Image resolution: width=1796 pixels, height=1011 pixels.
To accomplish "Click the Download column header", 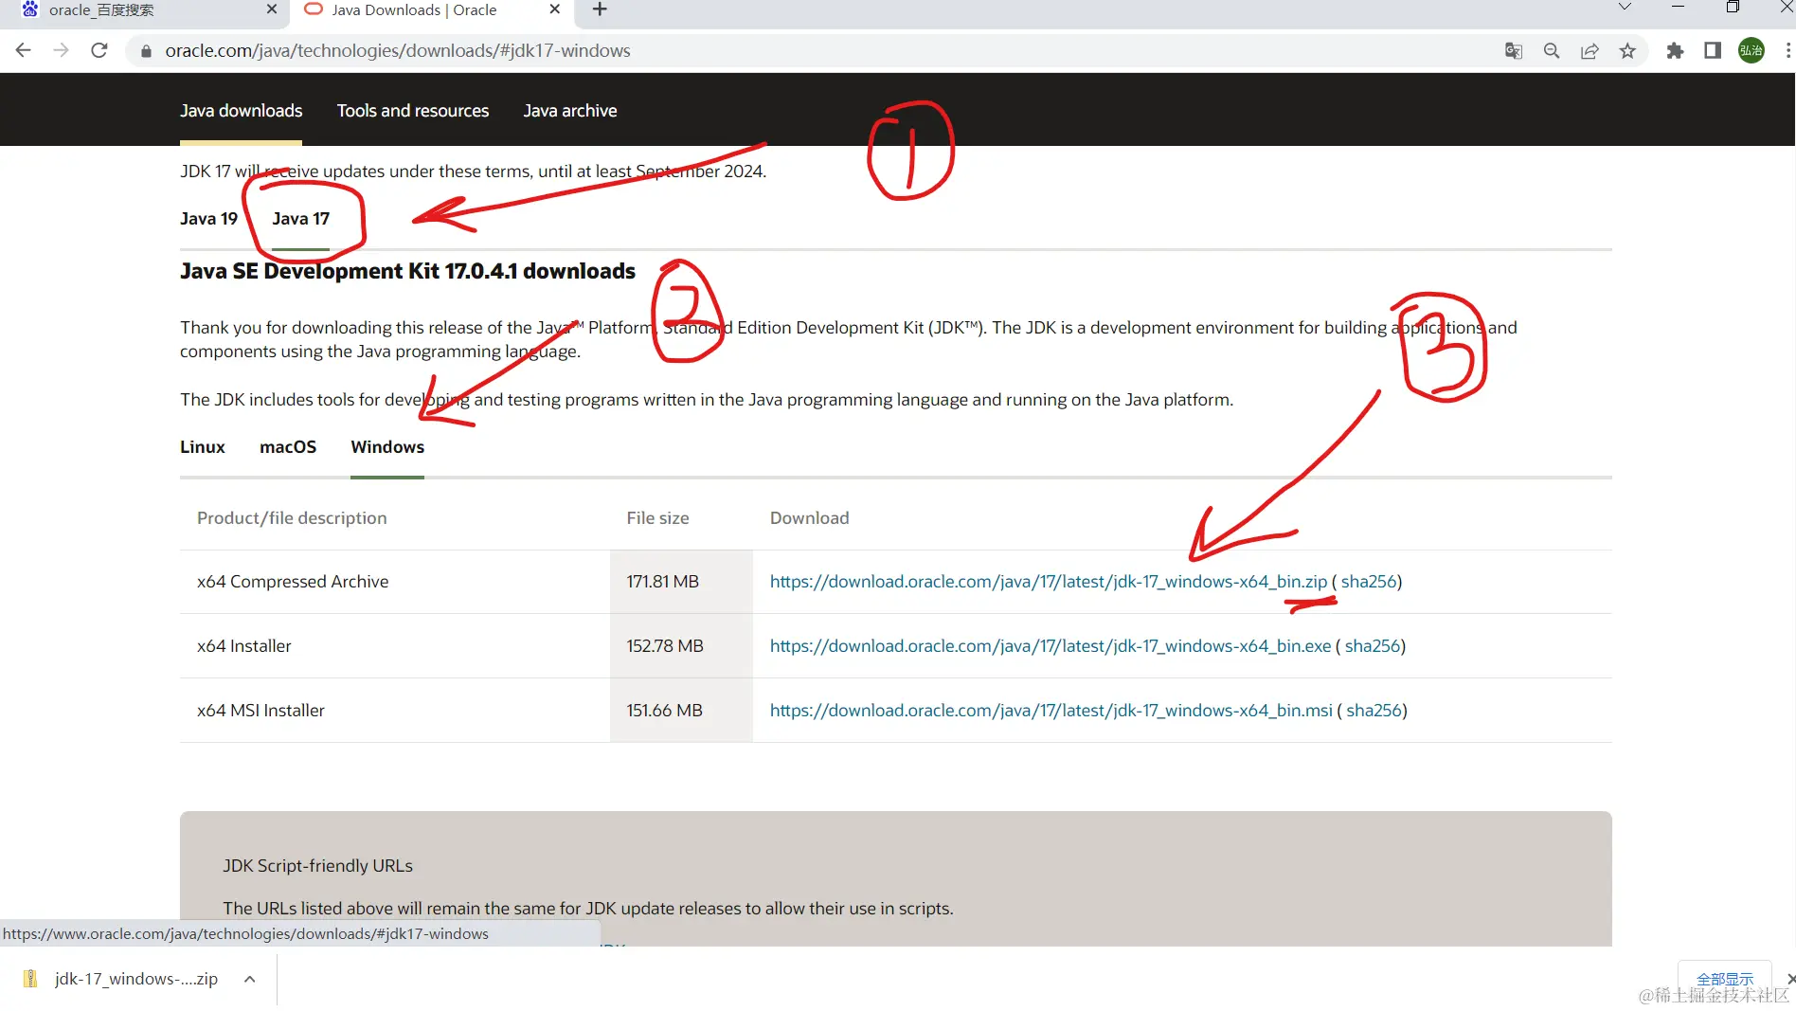I will 810,518.
